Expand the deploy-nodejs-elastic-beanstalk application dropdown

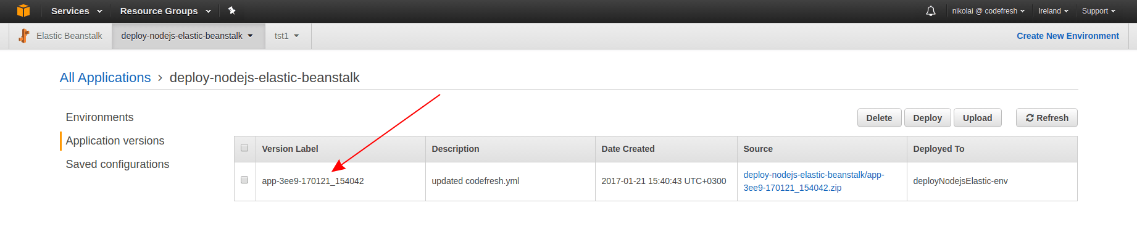188,36
